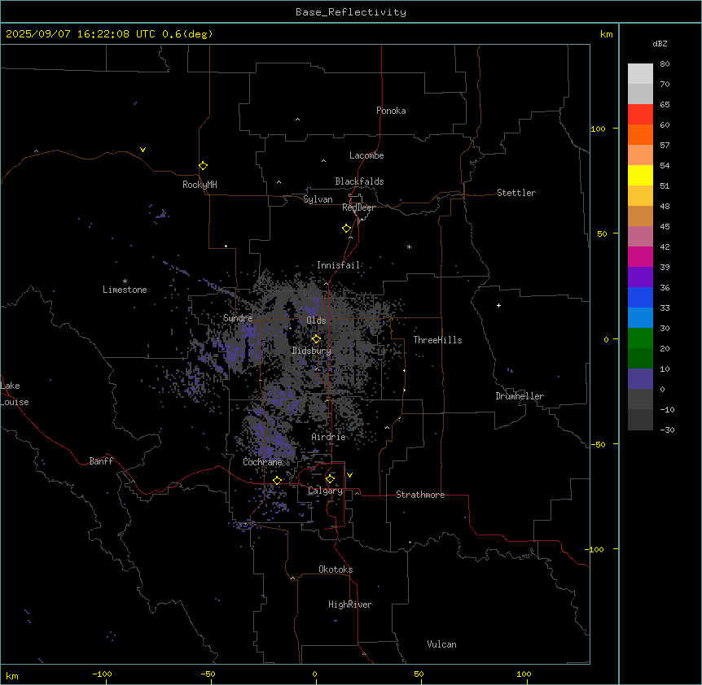702x685 pixels.
Task: Click the magenta 39-42 dBZ legend swatch
Action: tap(640, 256)
